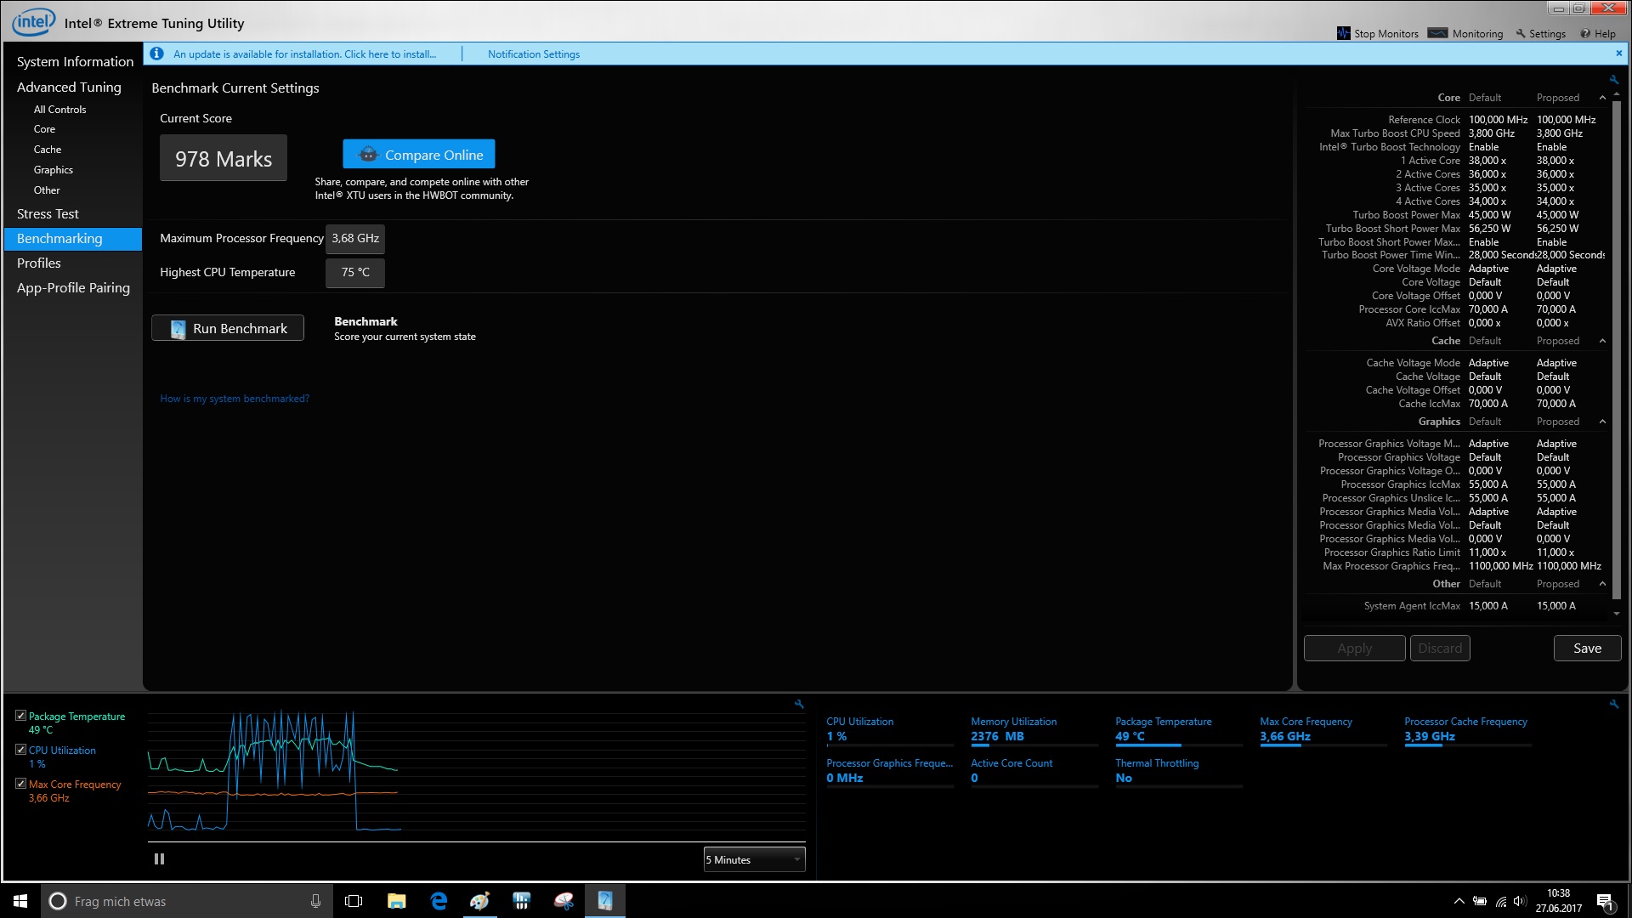This screenshot has width=1632, height=918.
Task: Click the Run Benchmark button
Action: click(x=228, y=328)
